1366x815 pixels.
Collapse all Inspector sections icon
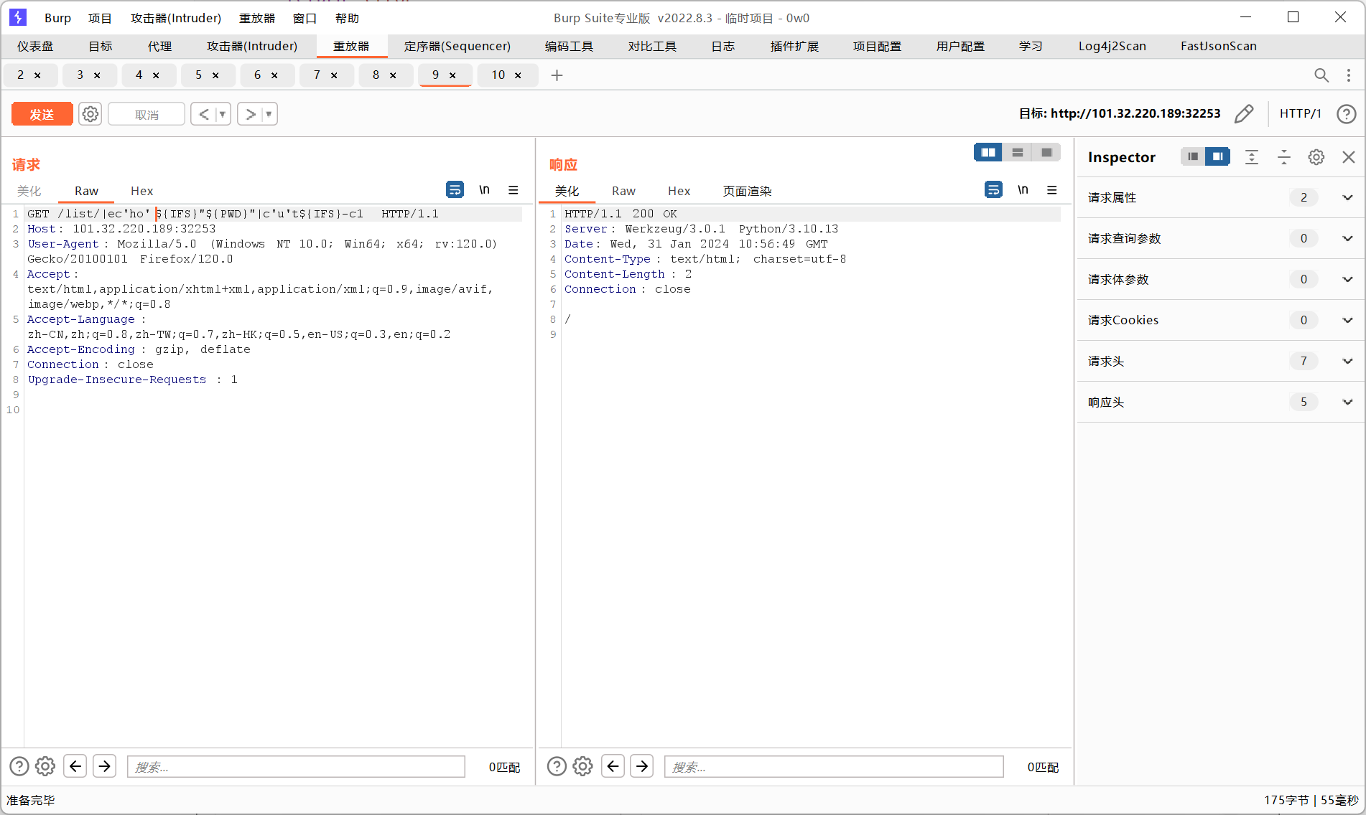[x=1284, y=157]
